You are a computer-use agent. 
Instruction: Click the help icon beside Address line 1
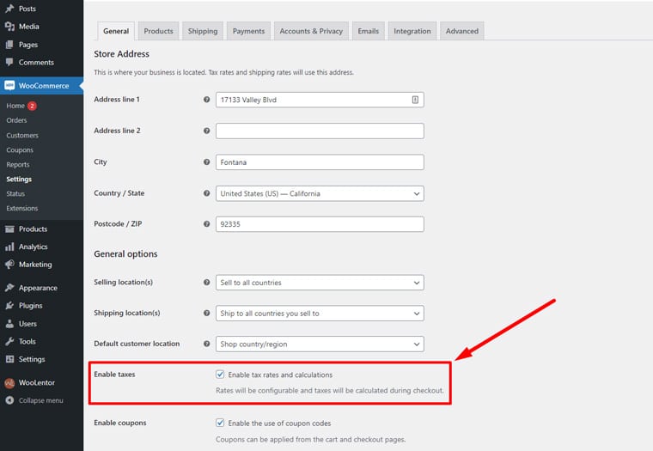(206, 100)
